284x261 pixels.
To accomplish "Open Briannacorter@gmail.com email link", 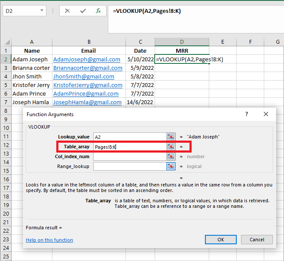I will click(x=88, y=68).
